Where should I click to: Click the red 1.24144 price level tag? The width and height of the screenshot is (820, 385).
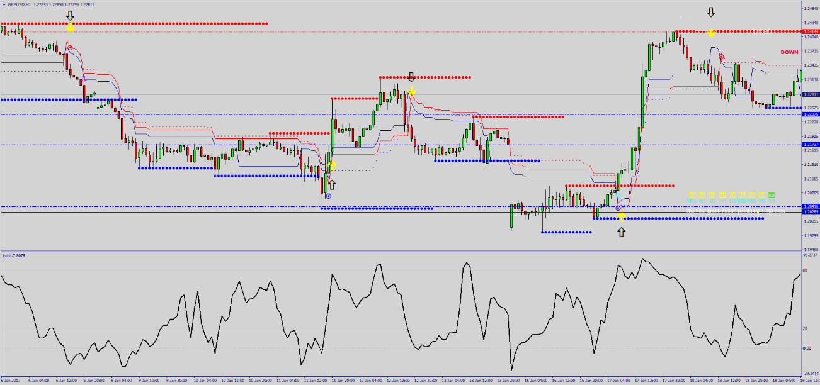tap(810, 31)
